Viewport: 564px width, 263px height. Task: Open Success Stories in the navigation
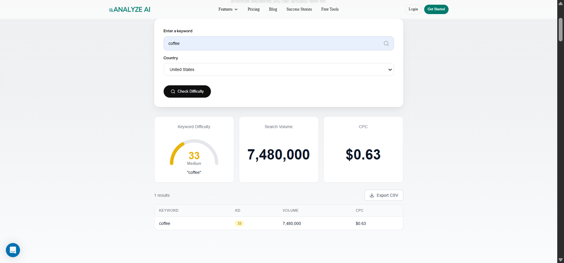pos(299,9)
